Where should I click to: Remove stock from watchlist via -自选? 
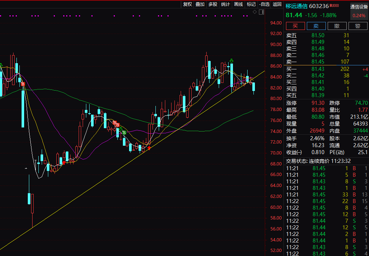(264, 4)
